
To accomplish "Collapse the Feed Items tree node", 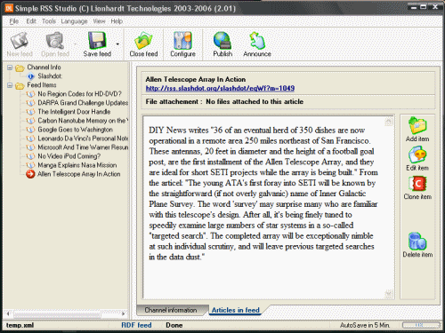I will (10, 85).
